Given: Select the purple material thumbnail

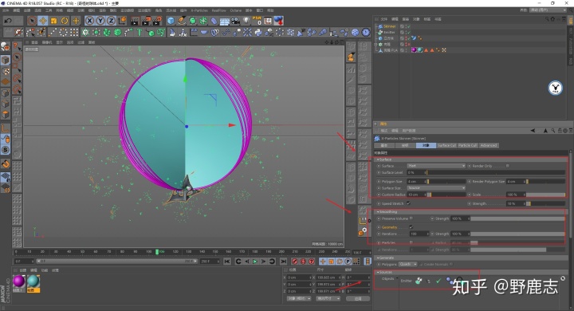Looking at the screenshot, I should [x=19, y=282].
